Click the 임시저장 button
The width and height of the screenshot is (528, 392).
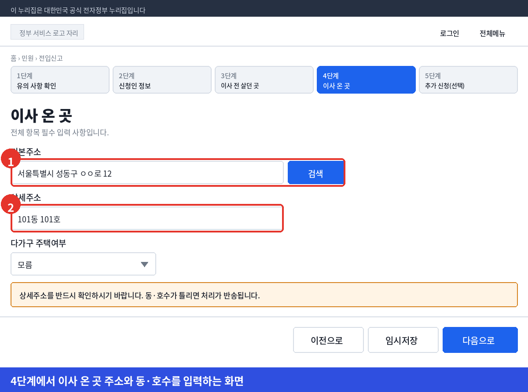[x=403, y=340]
